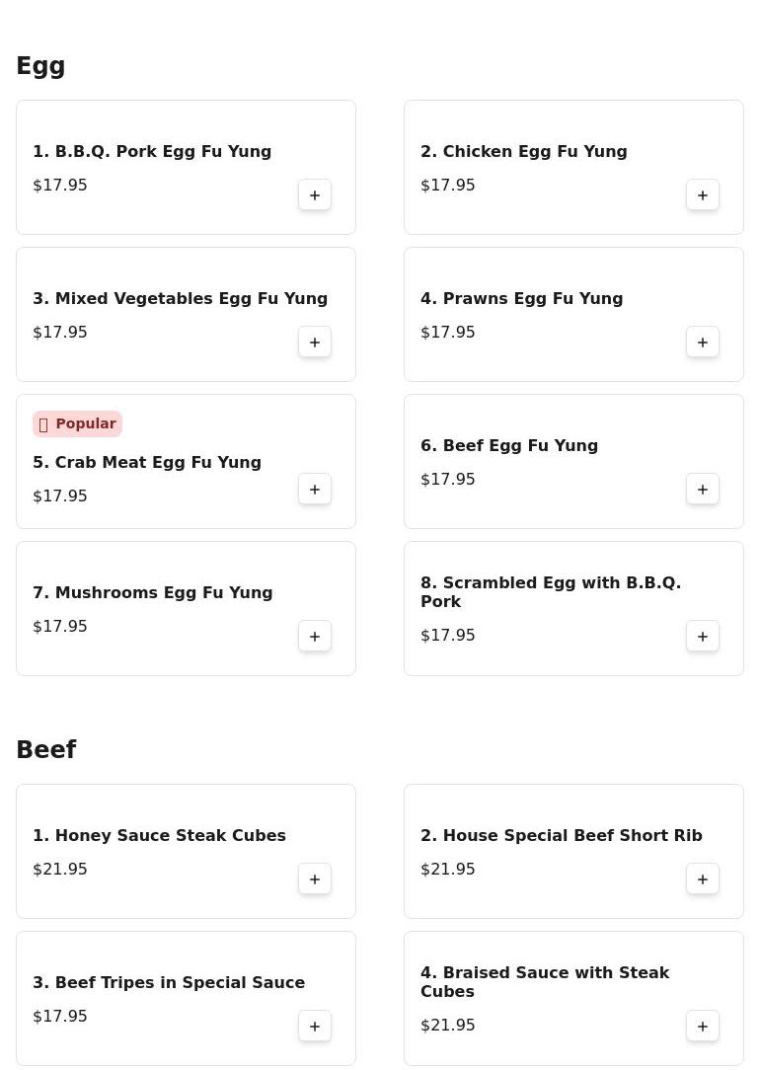Select the Beef Tripes in Special Sauce title
760x1070 pixels.
pos(169,983)
